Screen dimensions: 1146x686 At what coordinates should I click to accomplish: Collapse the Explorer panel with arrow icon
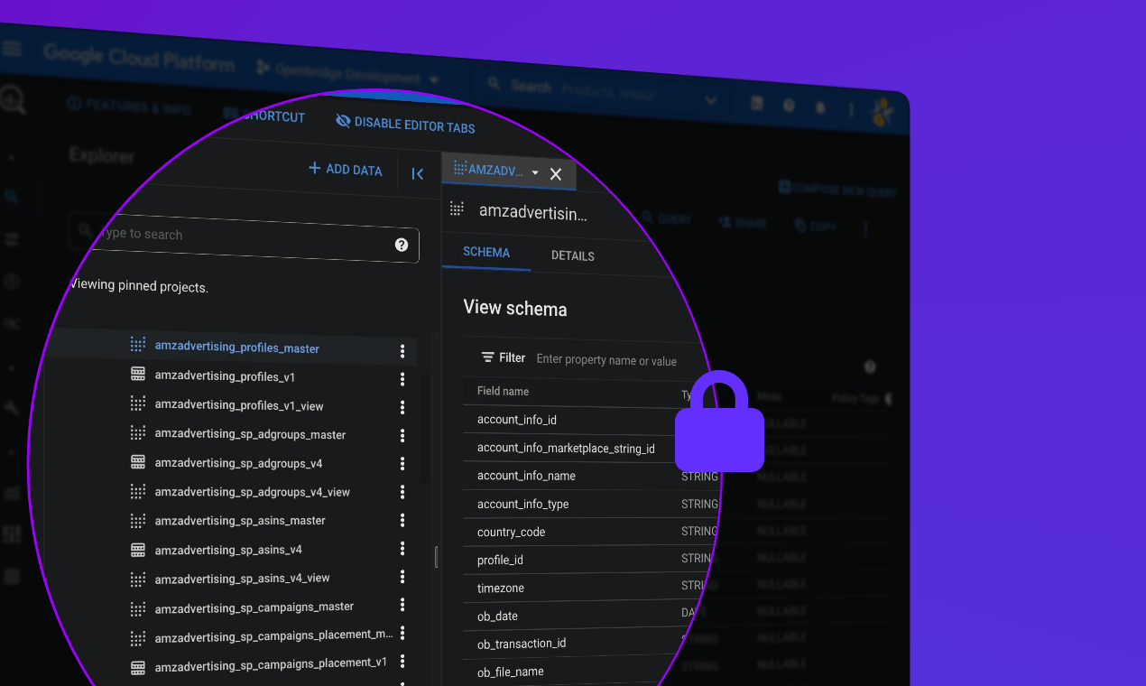(x=417, y=174)
